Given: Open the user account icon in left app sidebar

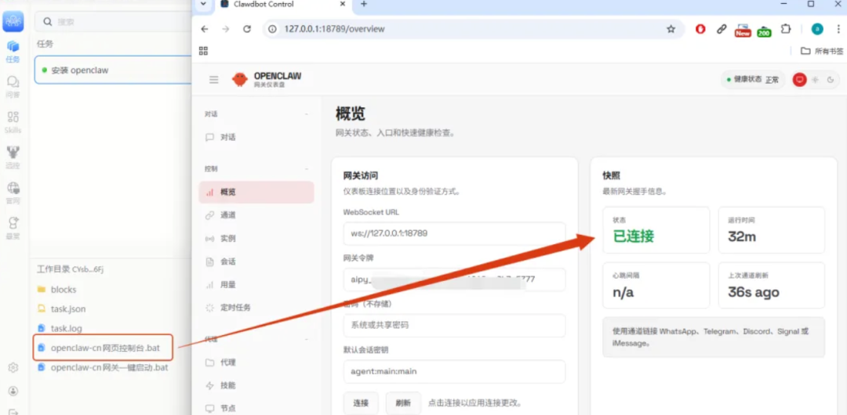Looking at the screenshot, I should [13, 391].
